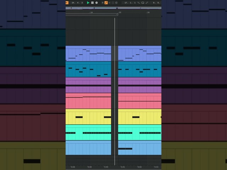Screen dimensions: 227x170
Task: Click the dimmed Re-enable Automation icon
Action: (x=110, y=2)
